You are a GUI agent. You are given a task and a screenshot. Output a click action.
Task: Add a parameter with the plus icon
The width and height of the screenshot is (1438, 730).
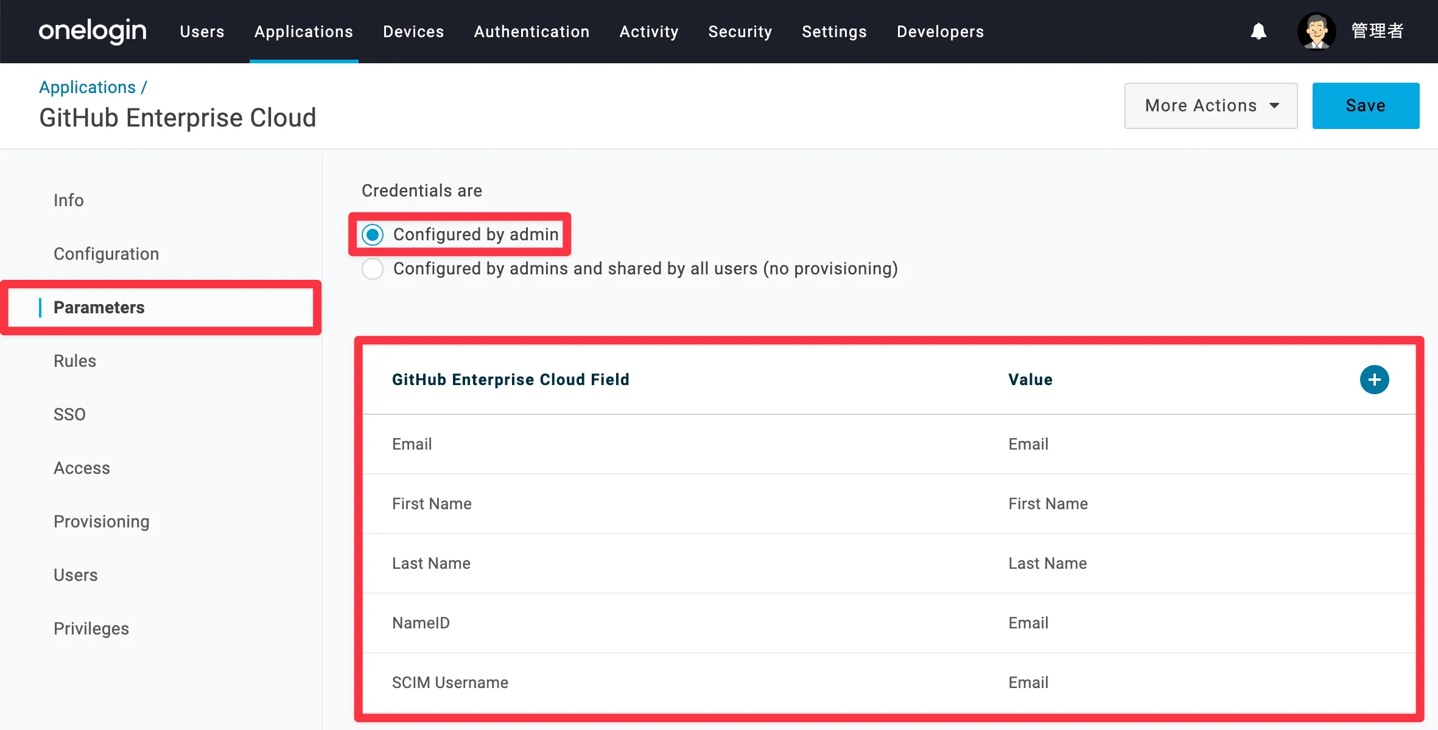pos(1374,380)
